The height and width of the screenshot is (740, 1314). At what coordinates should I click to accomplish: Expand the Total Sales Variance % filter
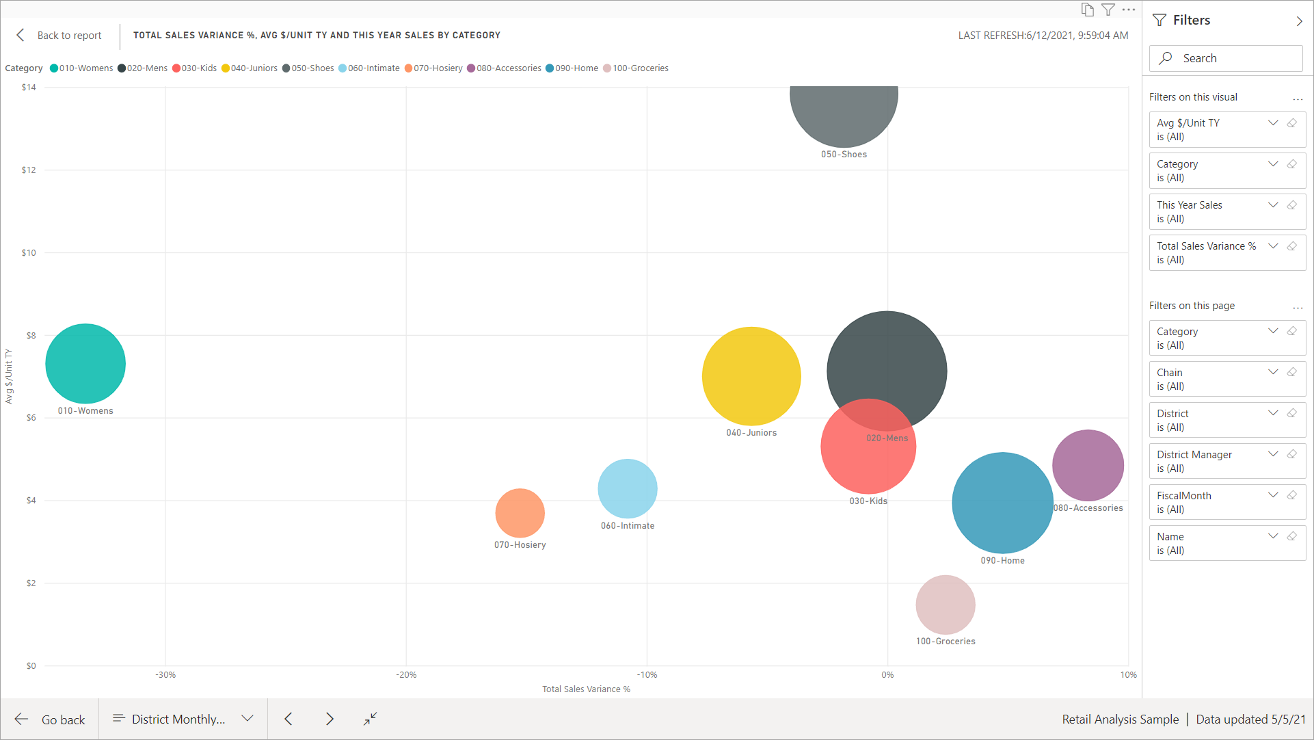[x=1274, y=246]
